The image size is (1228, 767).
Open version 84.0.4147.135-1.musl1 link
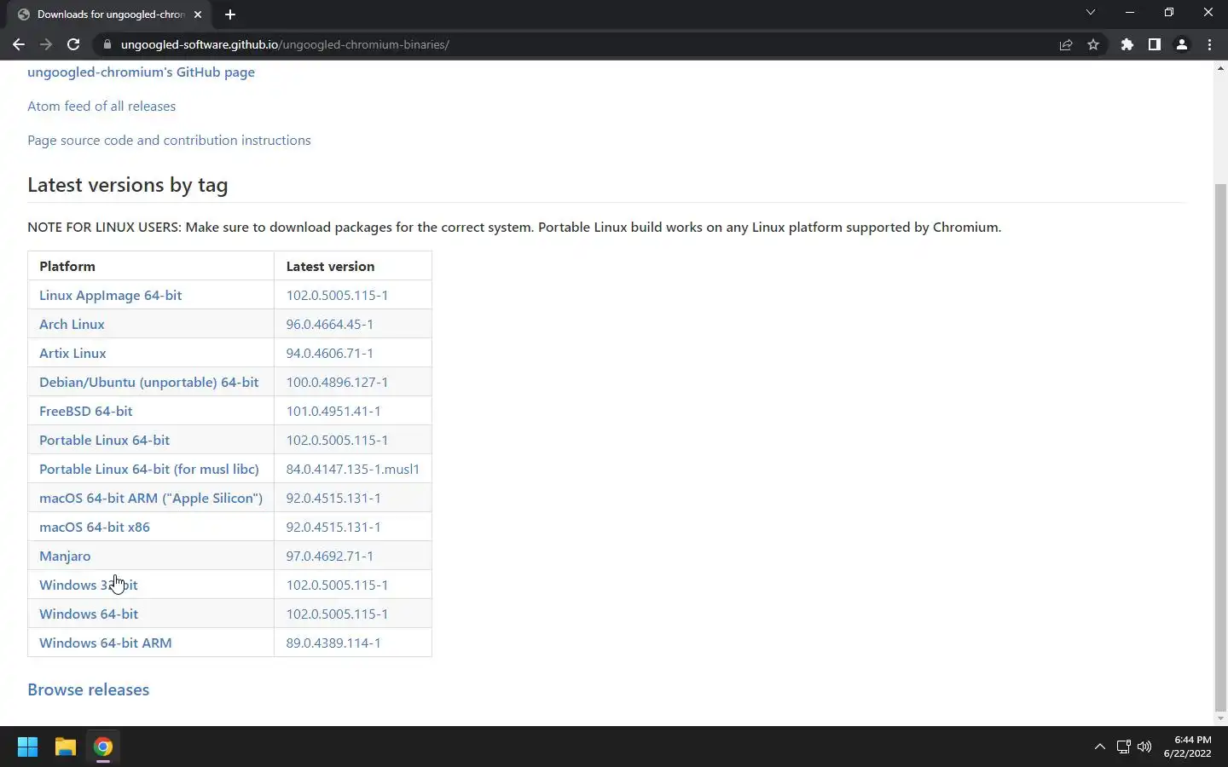352,470
